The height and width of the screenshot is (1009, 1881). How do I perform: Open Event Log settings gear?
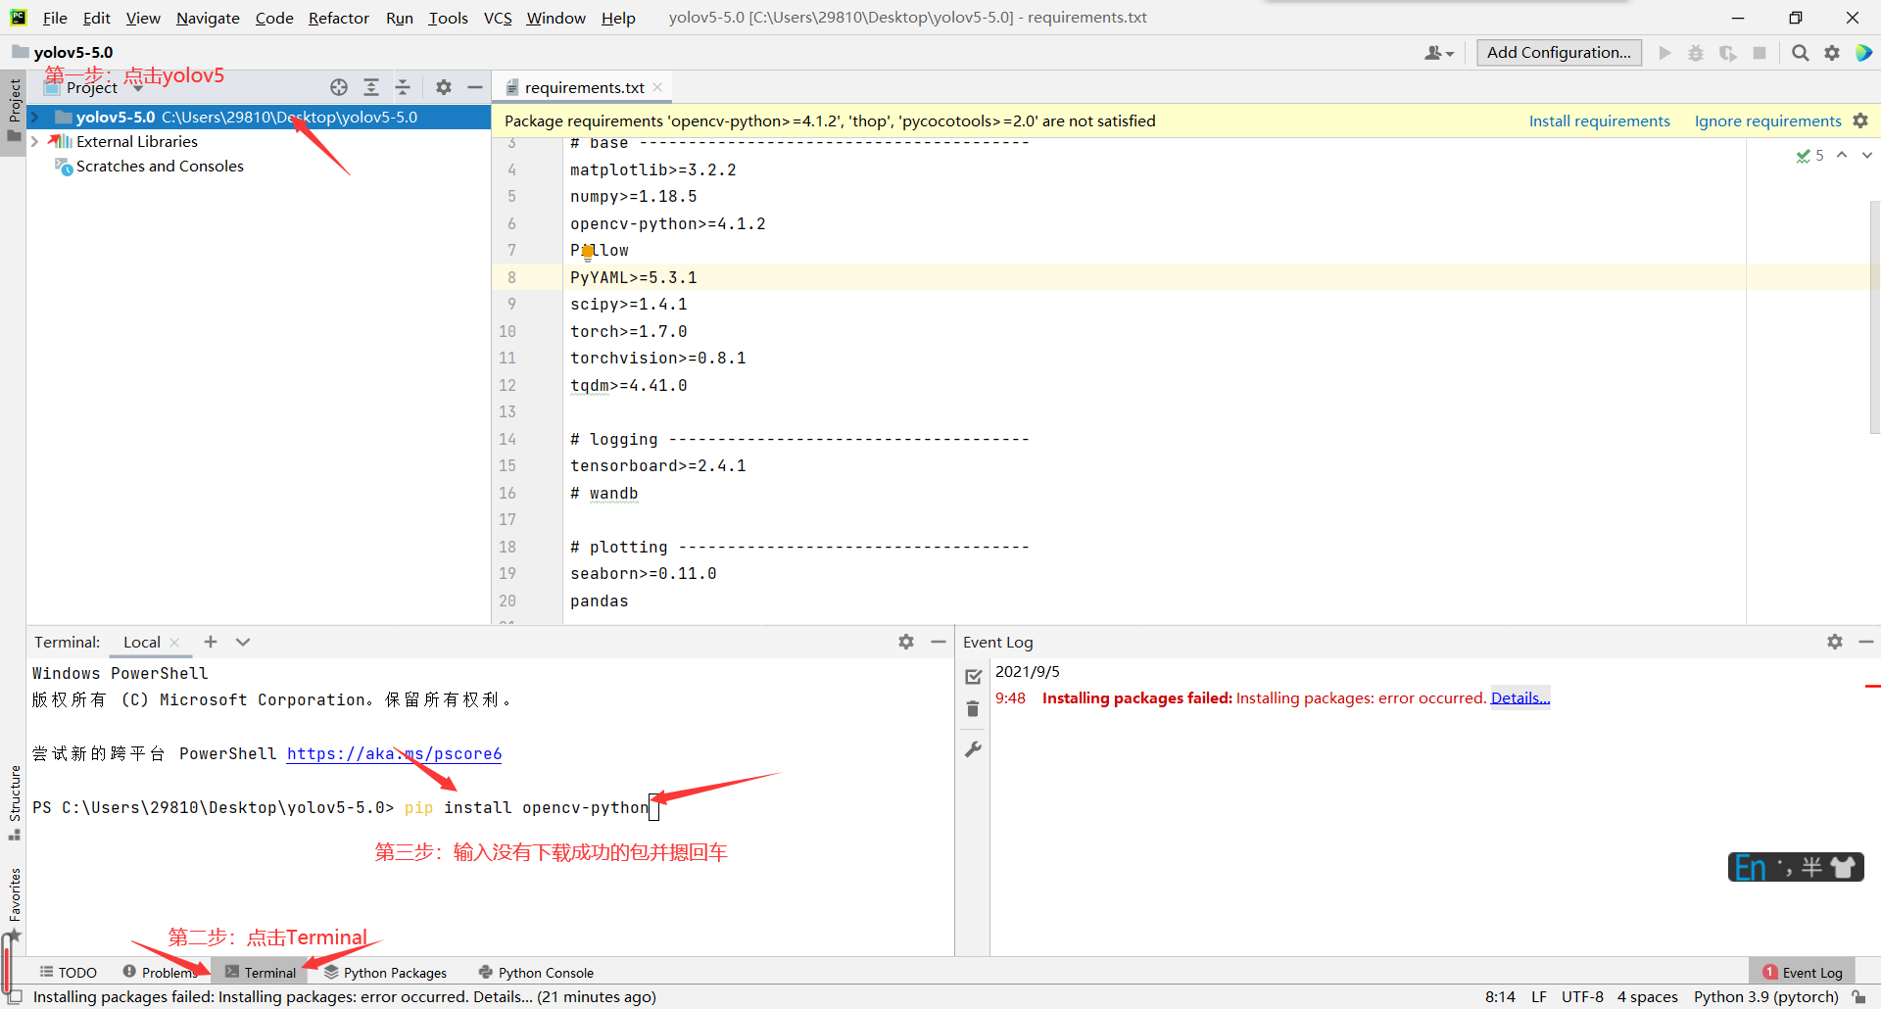(1835, 642)
